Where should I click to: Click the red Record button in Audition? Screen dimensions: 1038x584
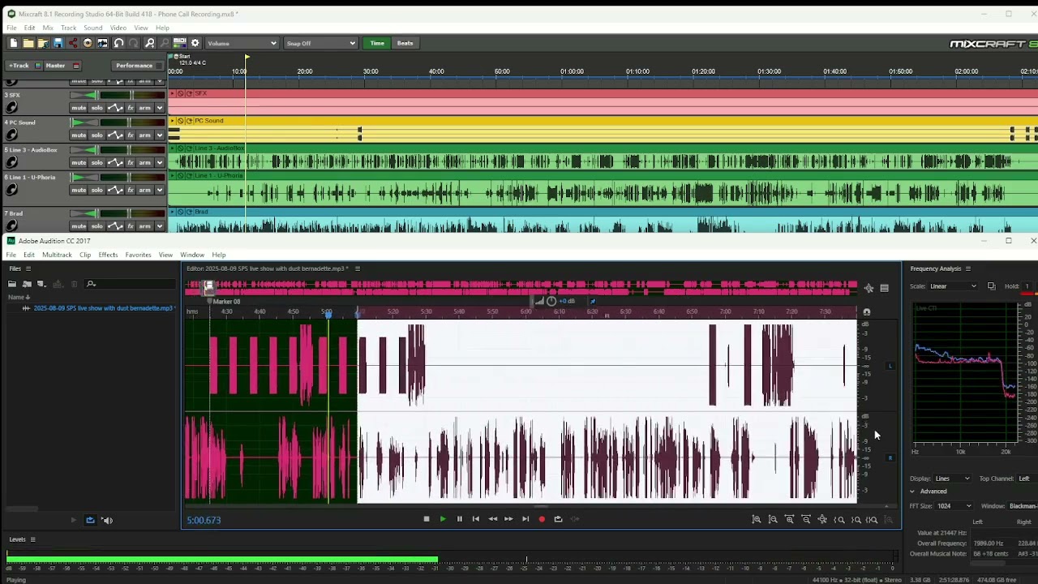542,519
